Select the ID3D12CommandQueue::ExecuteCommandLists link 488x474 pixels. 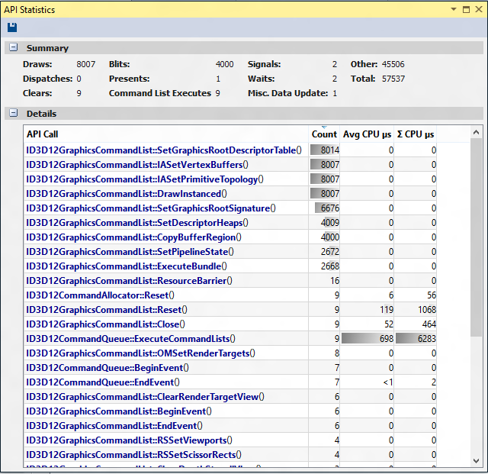131,339
